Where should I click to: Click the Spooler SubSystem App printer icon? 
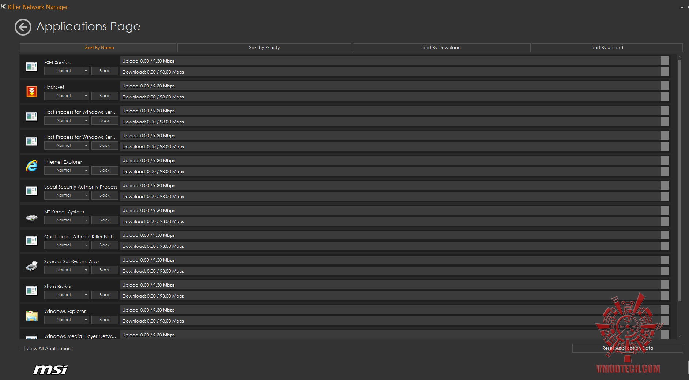pos(32,266)
